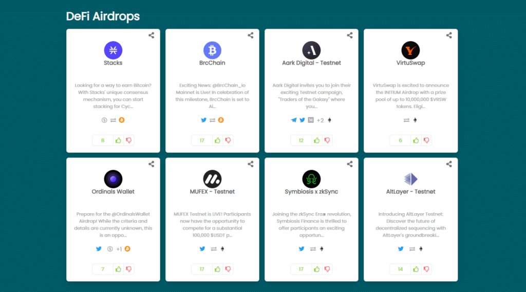Click the BrcChain Bitcoin logo
Viewport: 526px width, 292px height.
212,50
